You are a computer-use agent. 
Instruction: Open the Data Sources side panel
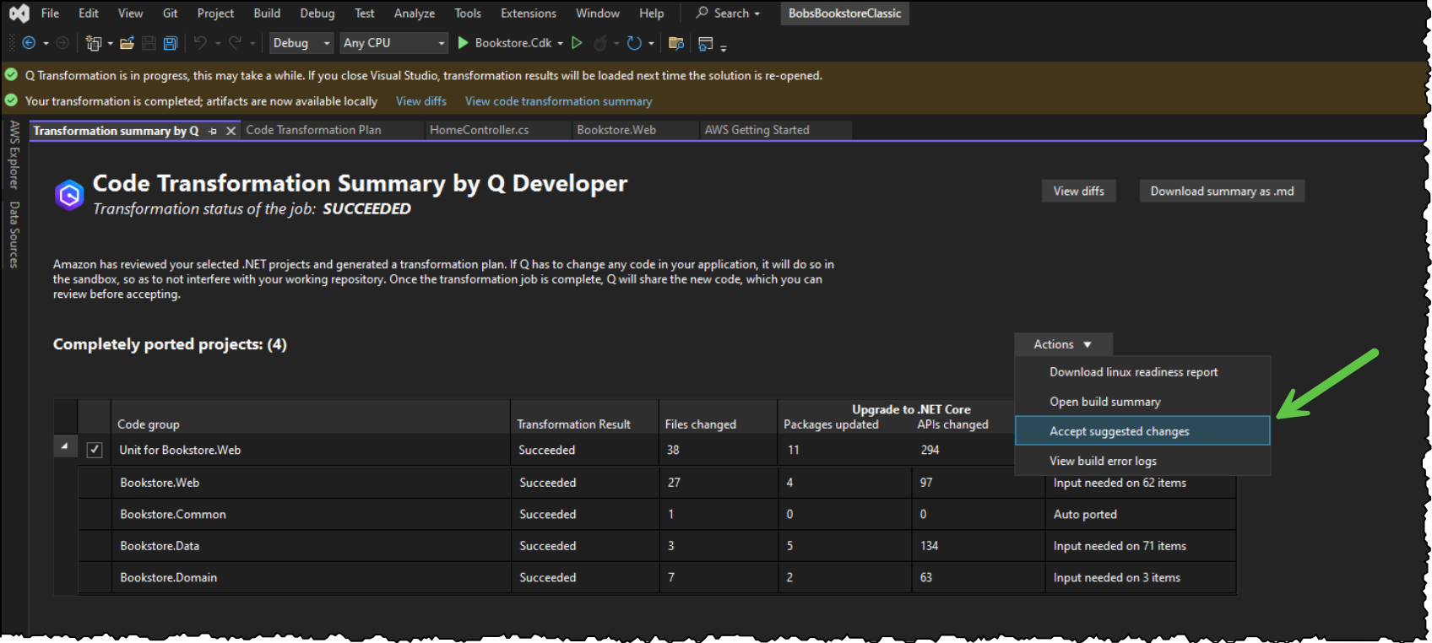(x=14, y=235)
